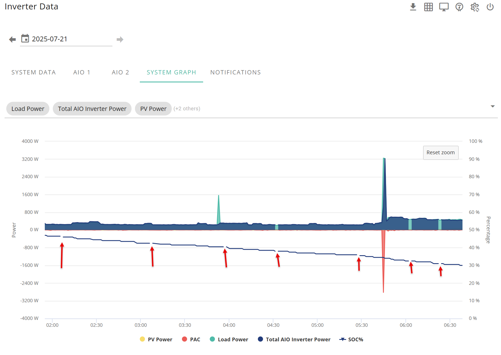Viewport: 501px width, 355px height.
Task: Click the power logout icon
Action: click(x=490, y=7)
